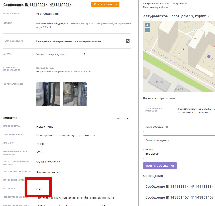
Task: Click the 'Отключения горячей воды' heading
Action: 159,98
